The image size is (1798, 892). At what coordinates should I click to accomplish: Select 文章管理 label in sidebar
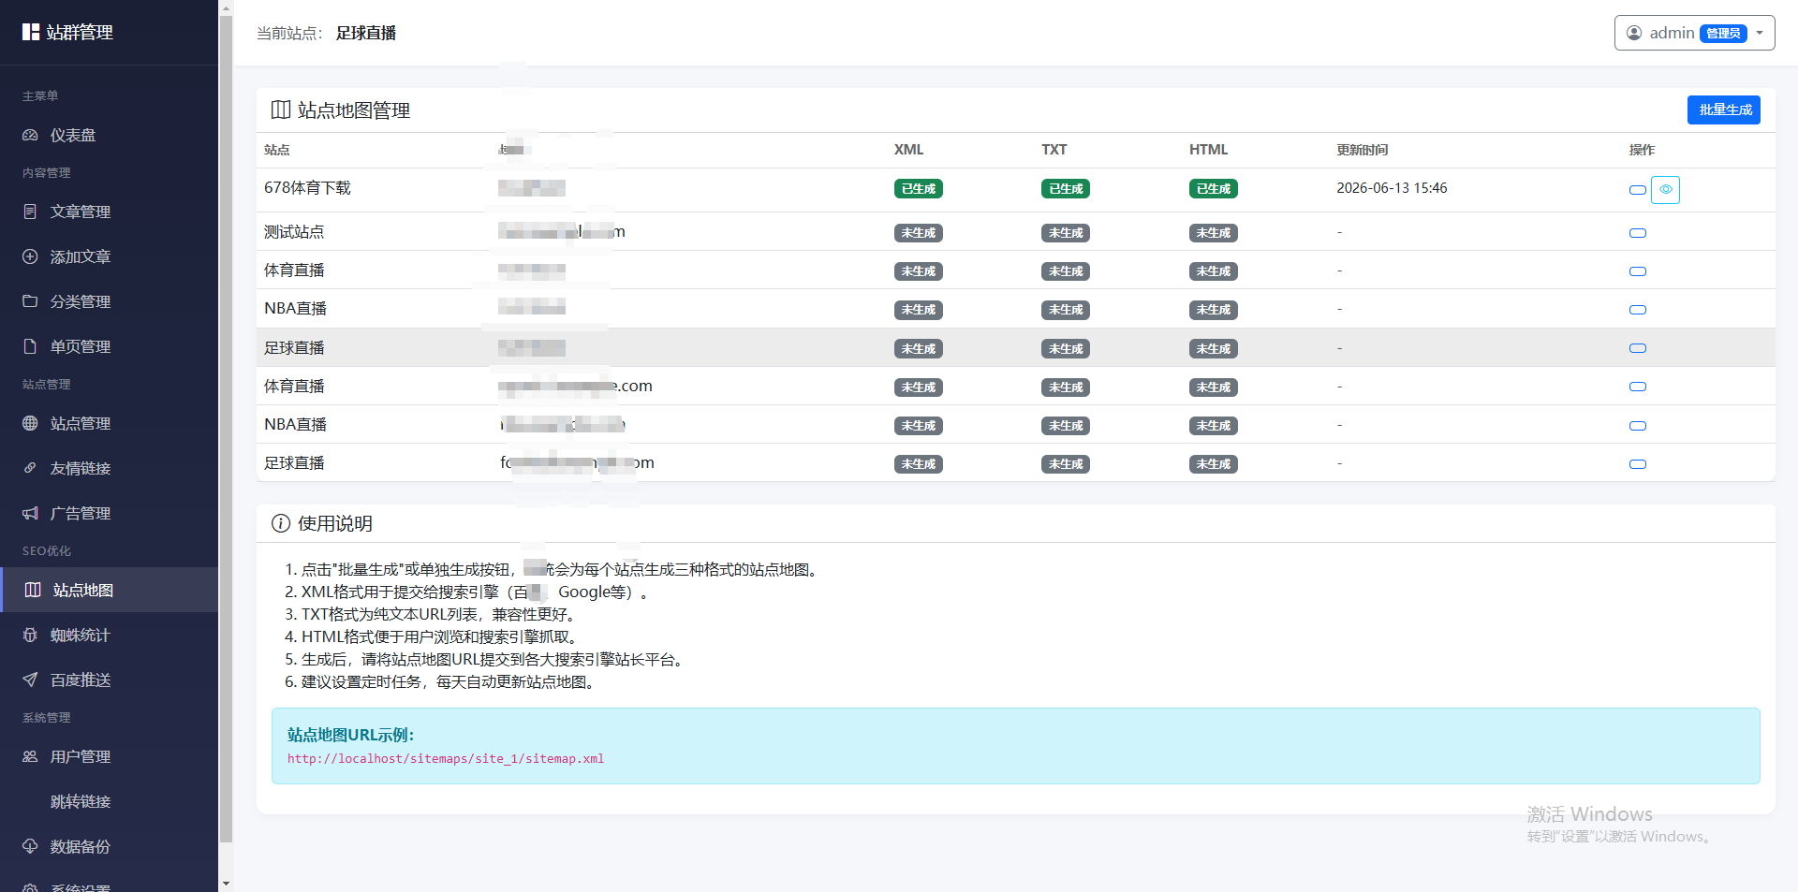[81, 212]
